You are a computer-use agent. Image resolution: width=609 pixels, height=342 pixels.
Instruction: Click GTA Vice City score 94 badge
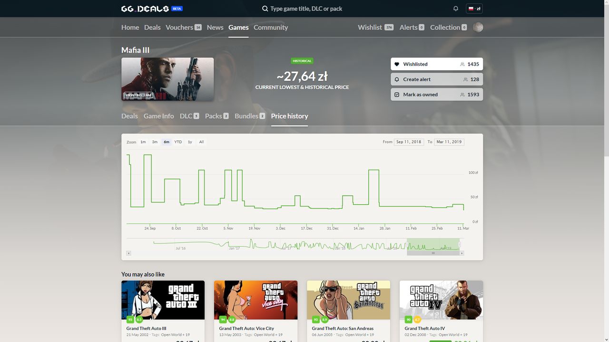pos(222,320)
